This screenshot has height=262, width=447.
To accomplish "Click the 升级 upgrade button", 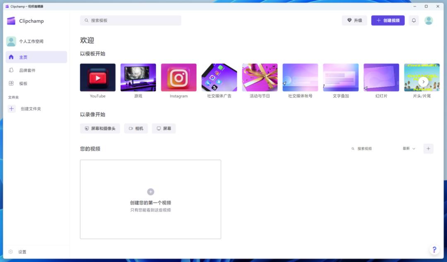I will click(354, 20).
